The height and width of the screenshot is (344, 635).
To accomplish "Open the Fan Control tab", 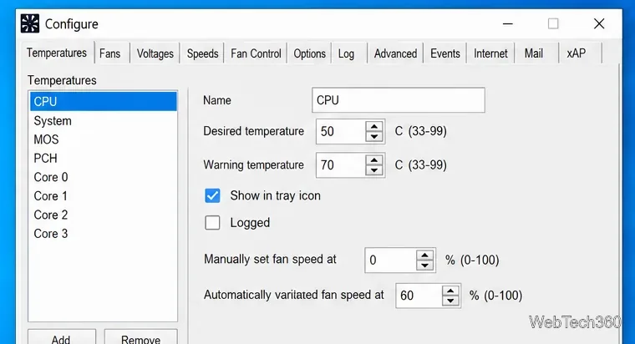I will (256, 53).
